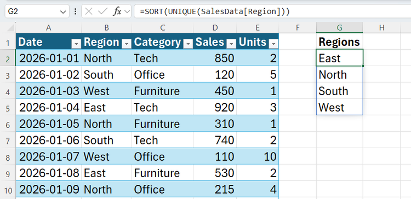Image resolution: width=411 pixels, height=199 pixels.
Task: Click the Regions heading cell
Action: click(x=340, y=42)
